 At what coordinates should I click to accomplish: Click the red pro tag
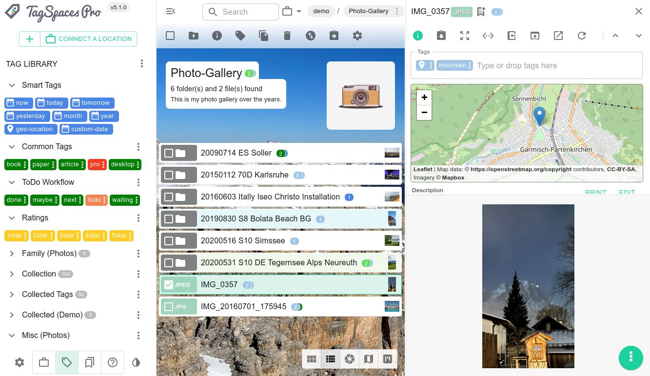tap(98, 164)
